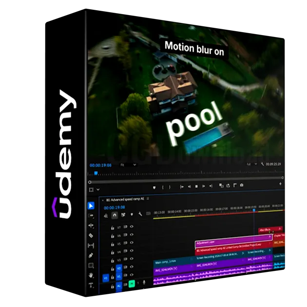Click program monitor timecode 00:00:19:08
The image size is (307, 307).
tap(100, 165)
